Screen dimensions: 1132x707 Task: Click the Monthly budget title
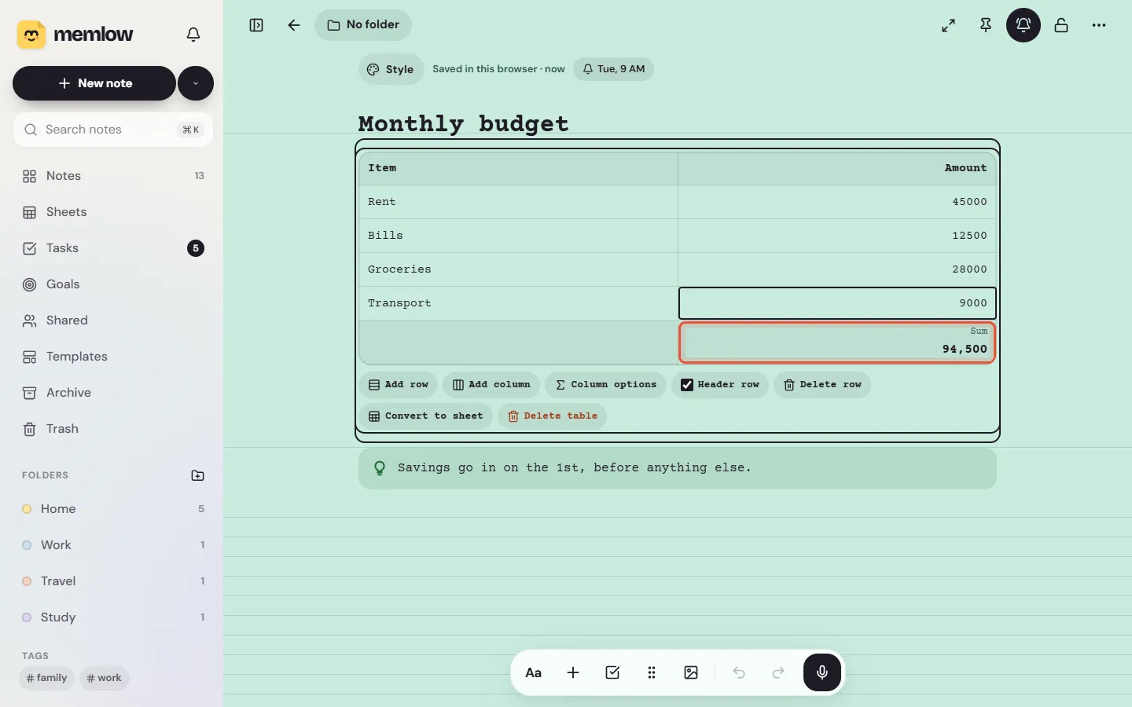464,123
